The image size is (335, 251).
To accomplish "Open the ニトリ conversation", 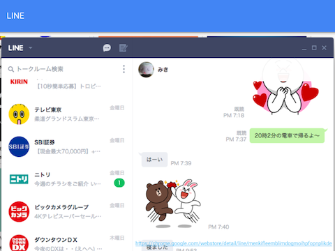I will (x=67, y=179).
